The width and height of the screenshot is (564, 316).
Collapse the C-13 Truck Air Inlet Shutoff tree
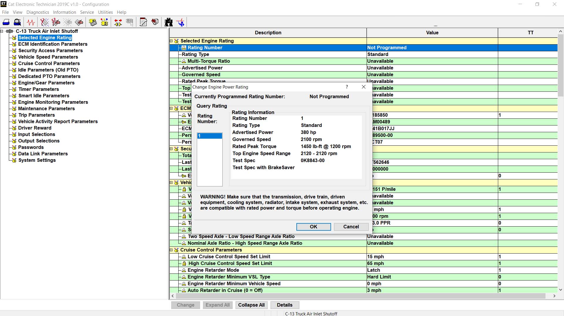pos(2,31)
